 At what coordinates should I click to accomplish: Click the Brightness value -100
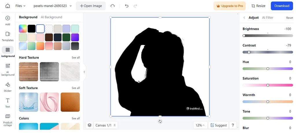(288, 29)
